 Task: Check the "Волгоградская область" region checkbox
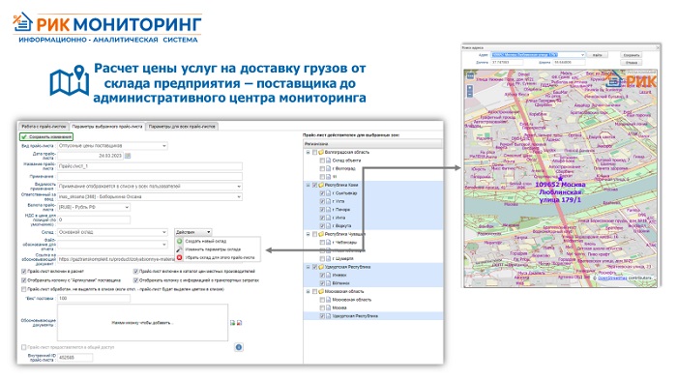314,152
